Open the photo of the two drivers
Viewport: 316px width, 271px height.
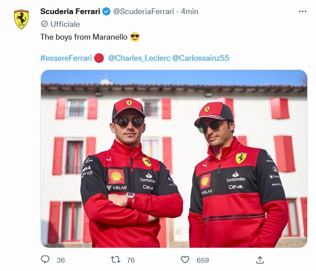[x=174, y=158]
